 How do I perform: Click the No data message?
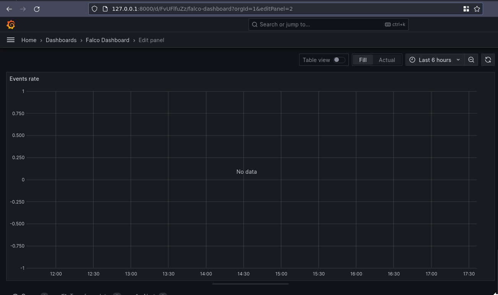point(247,172)
